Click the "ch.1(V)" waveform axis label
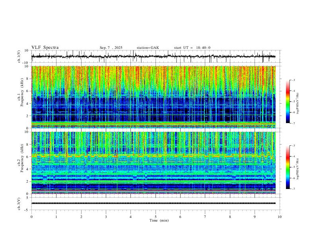Screen dimensions: 315x243 (19, 56)
